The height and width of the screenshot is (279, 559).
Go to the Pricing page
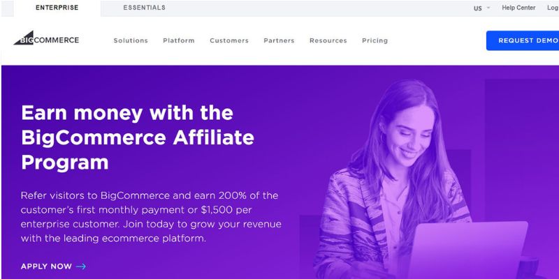[375, 40]
